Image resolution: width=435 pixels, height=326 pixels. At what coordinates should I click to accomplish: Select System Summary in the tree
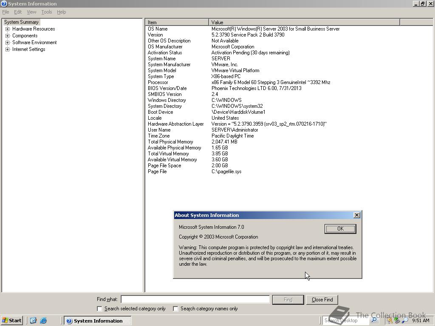(x=21, y=22)
